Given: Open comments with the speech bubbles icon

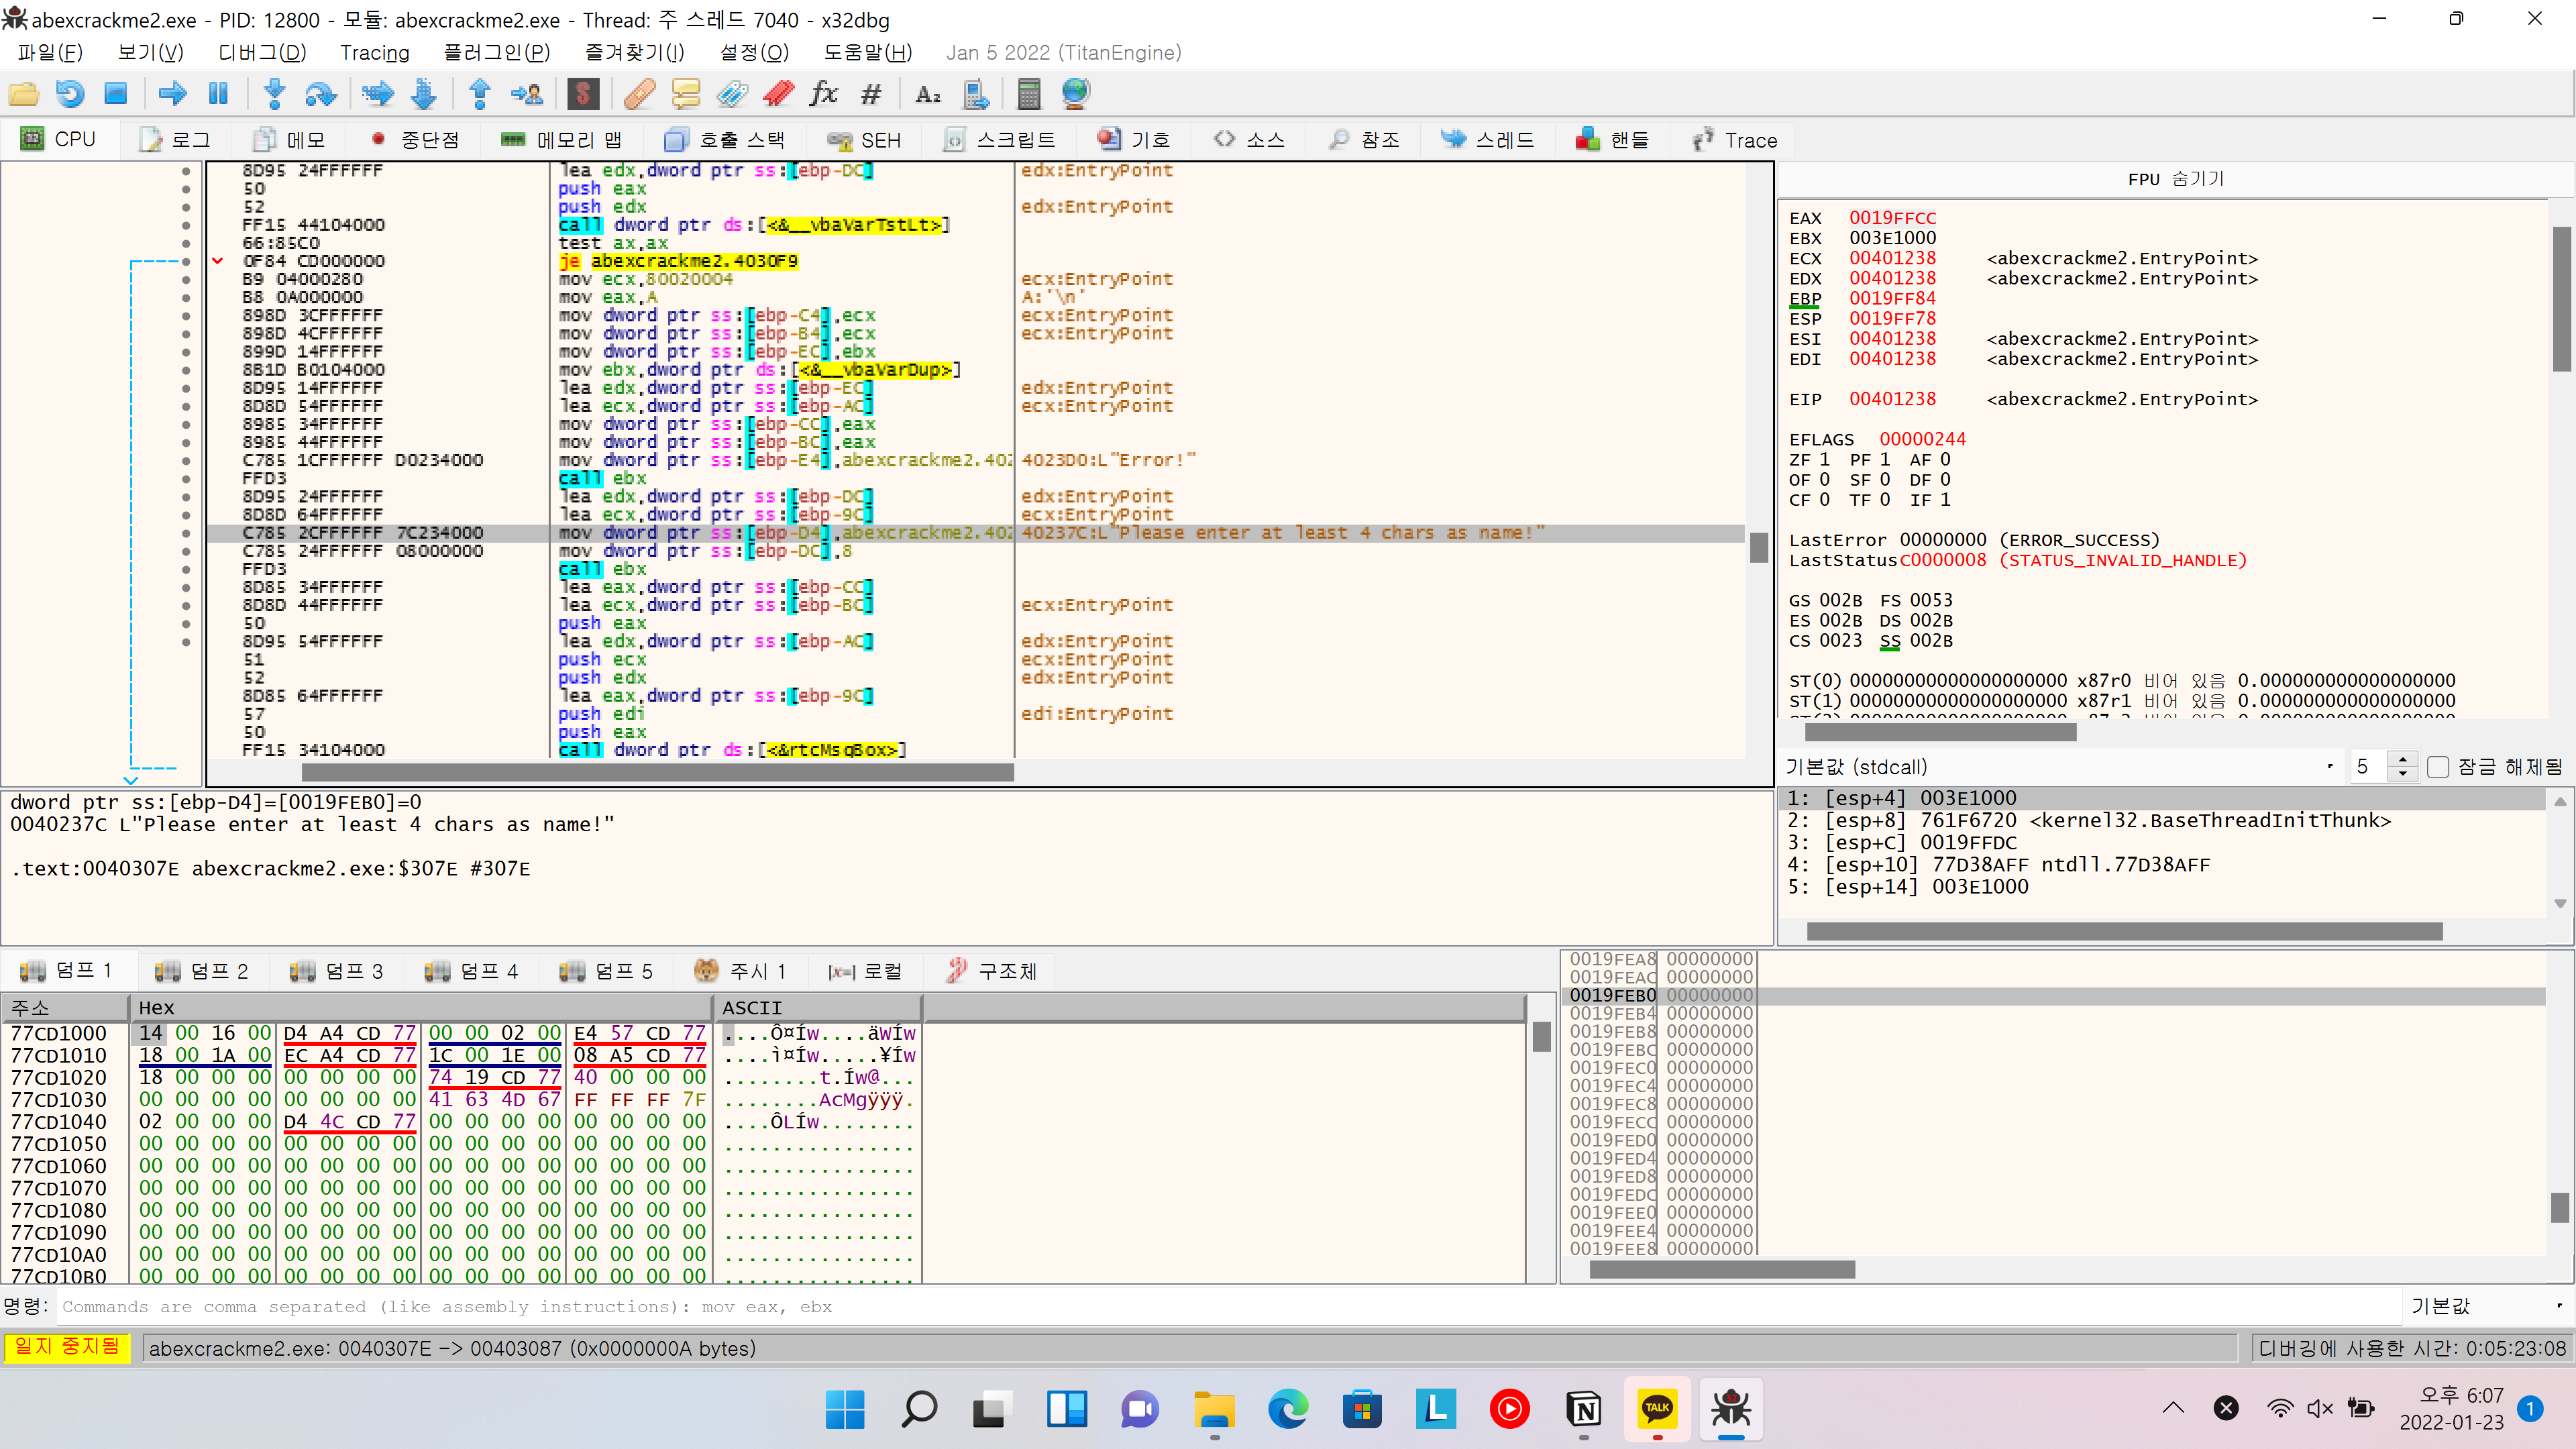Looking at the screenshot, I should 686,94.
